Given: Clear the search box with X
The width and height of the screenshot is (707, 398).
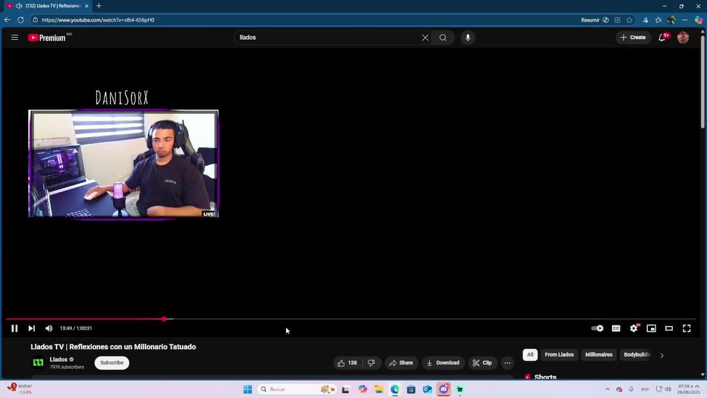Looking at the screenshot, I should pyautogui.click(x=425, y=38).
